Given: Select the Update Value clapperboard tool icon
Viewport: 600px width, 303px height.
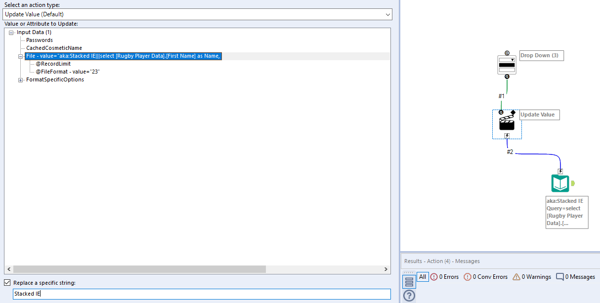Looking at the screenshot, I should coord(507,123).
